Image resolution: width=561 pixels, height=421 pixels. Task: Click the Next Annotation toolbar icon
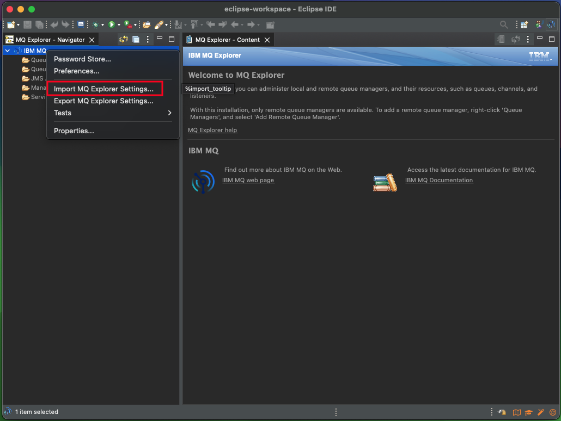click(x=178, y=24)
